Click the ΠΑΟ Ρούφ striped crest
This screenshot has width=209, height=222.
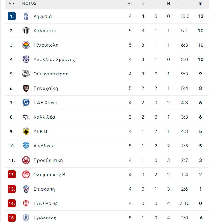[x=26, y=203]
